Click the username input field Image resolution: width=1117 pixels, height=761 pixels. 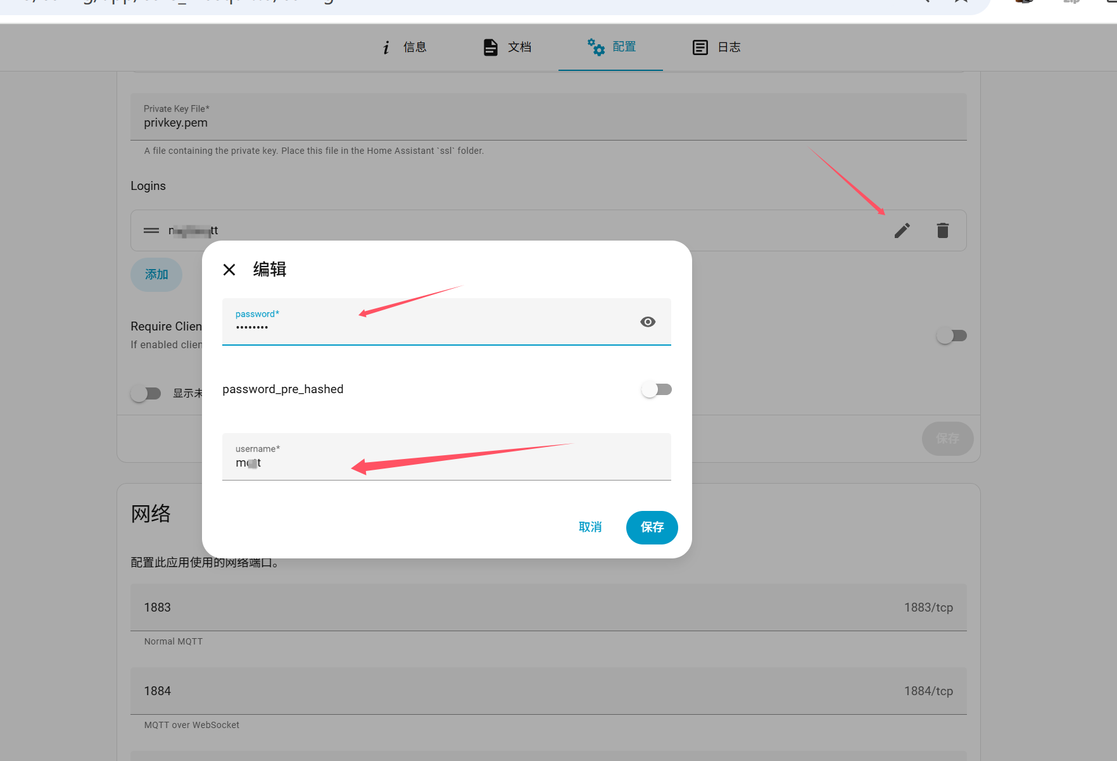coord(446,462)
